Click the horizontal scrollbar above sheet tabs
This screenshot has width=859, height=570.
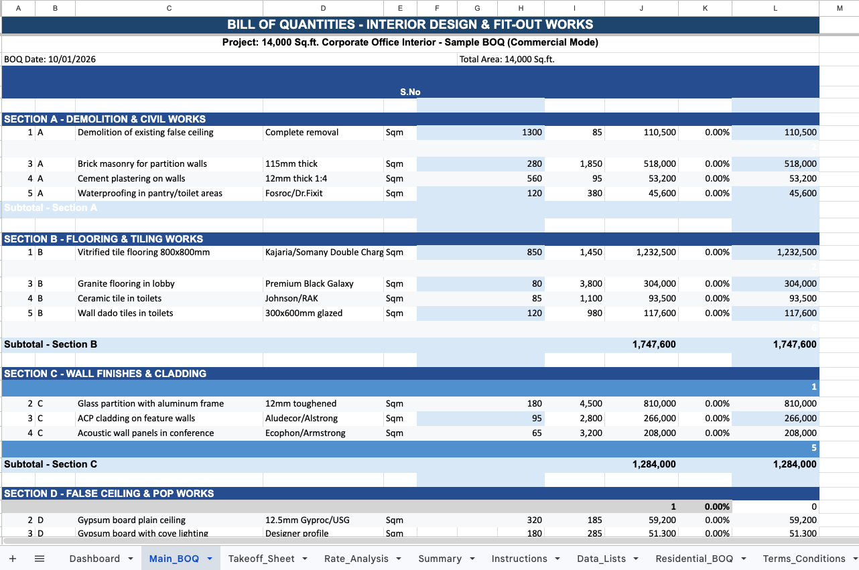point(429,541)
